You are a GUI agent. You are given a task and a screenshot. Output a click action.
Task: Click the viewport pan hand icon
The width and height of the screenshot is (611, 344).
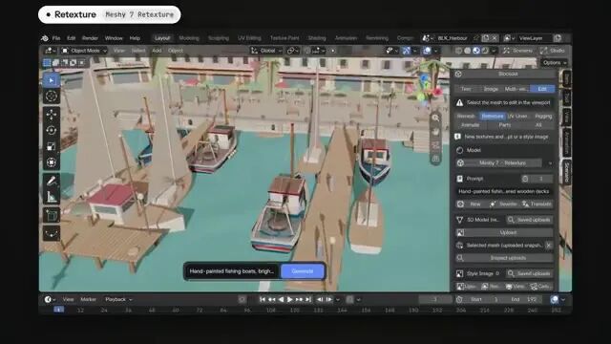pyautogui.click(x=435, y=132)
